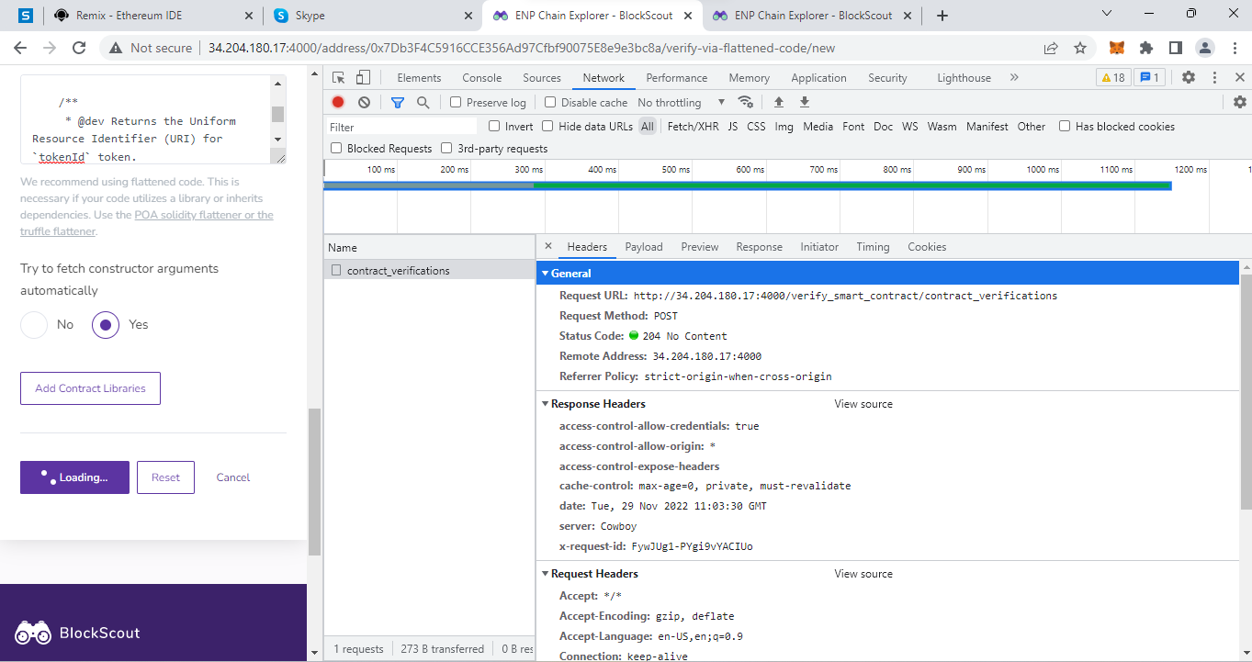The width and height of the screenshot is (1252, 662).
Task: Click the export HAR download icon
Action: pos(804,101)
